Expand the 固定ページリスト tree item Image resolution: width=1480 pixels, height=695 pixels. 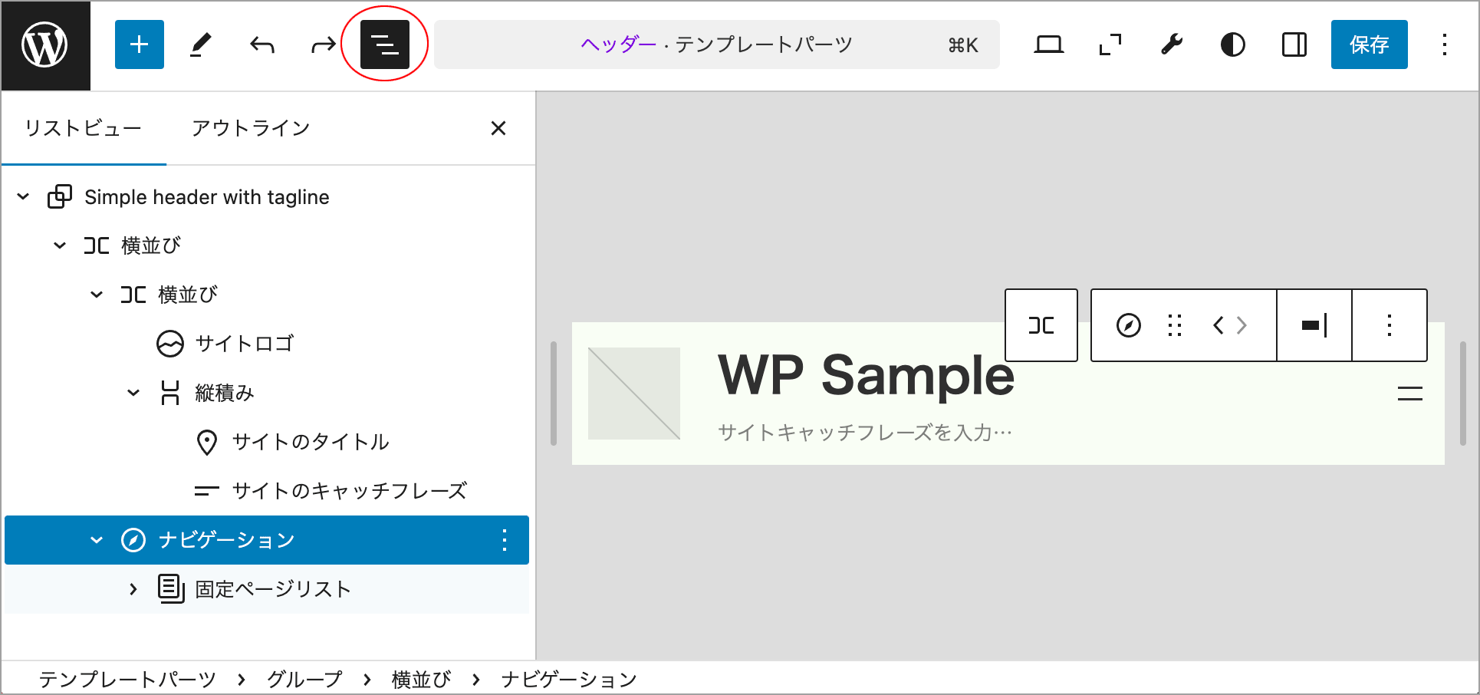133,589
